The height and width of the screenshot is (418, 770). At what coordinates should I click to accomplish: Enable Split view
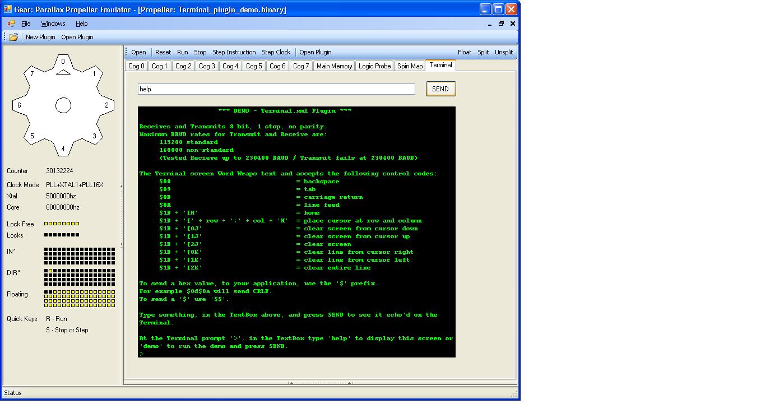pos(483,52)
